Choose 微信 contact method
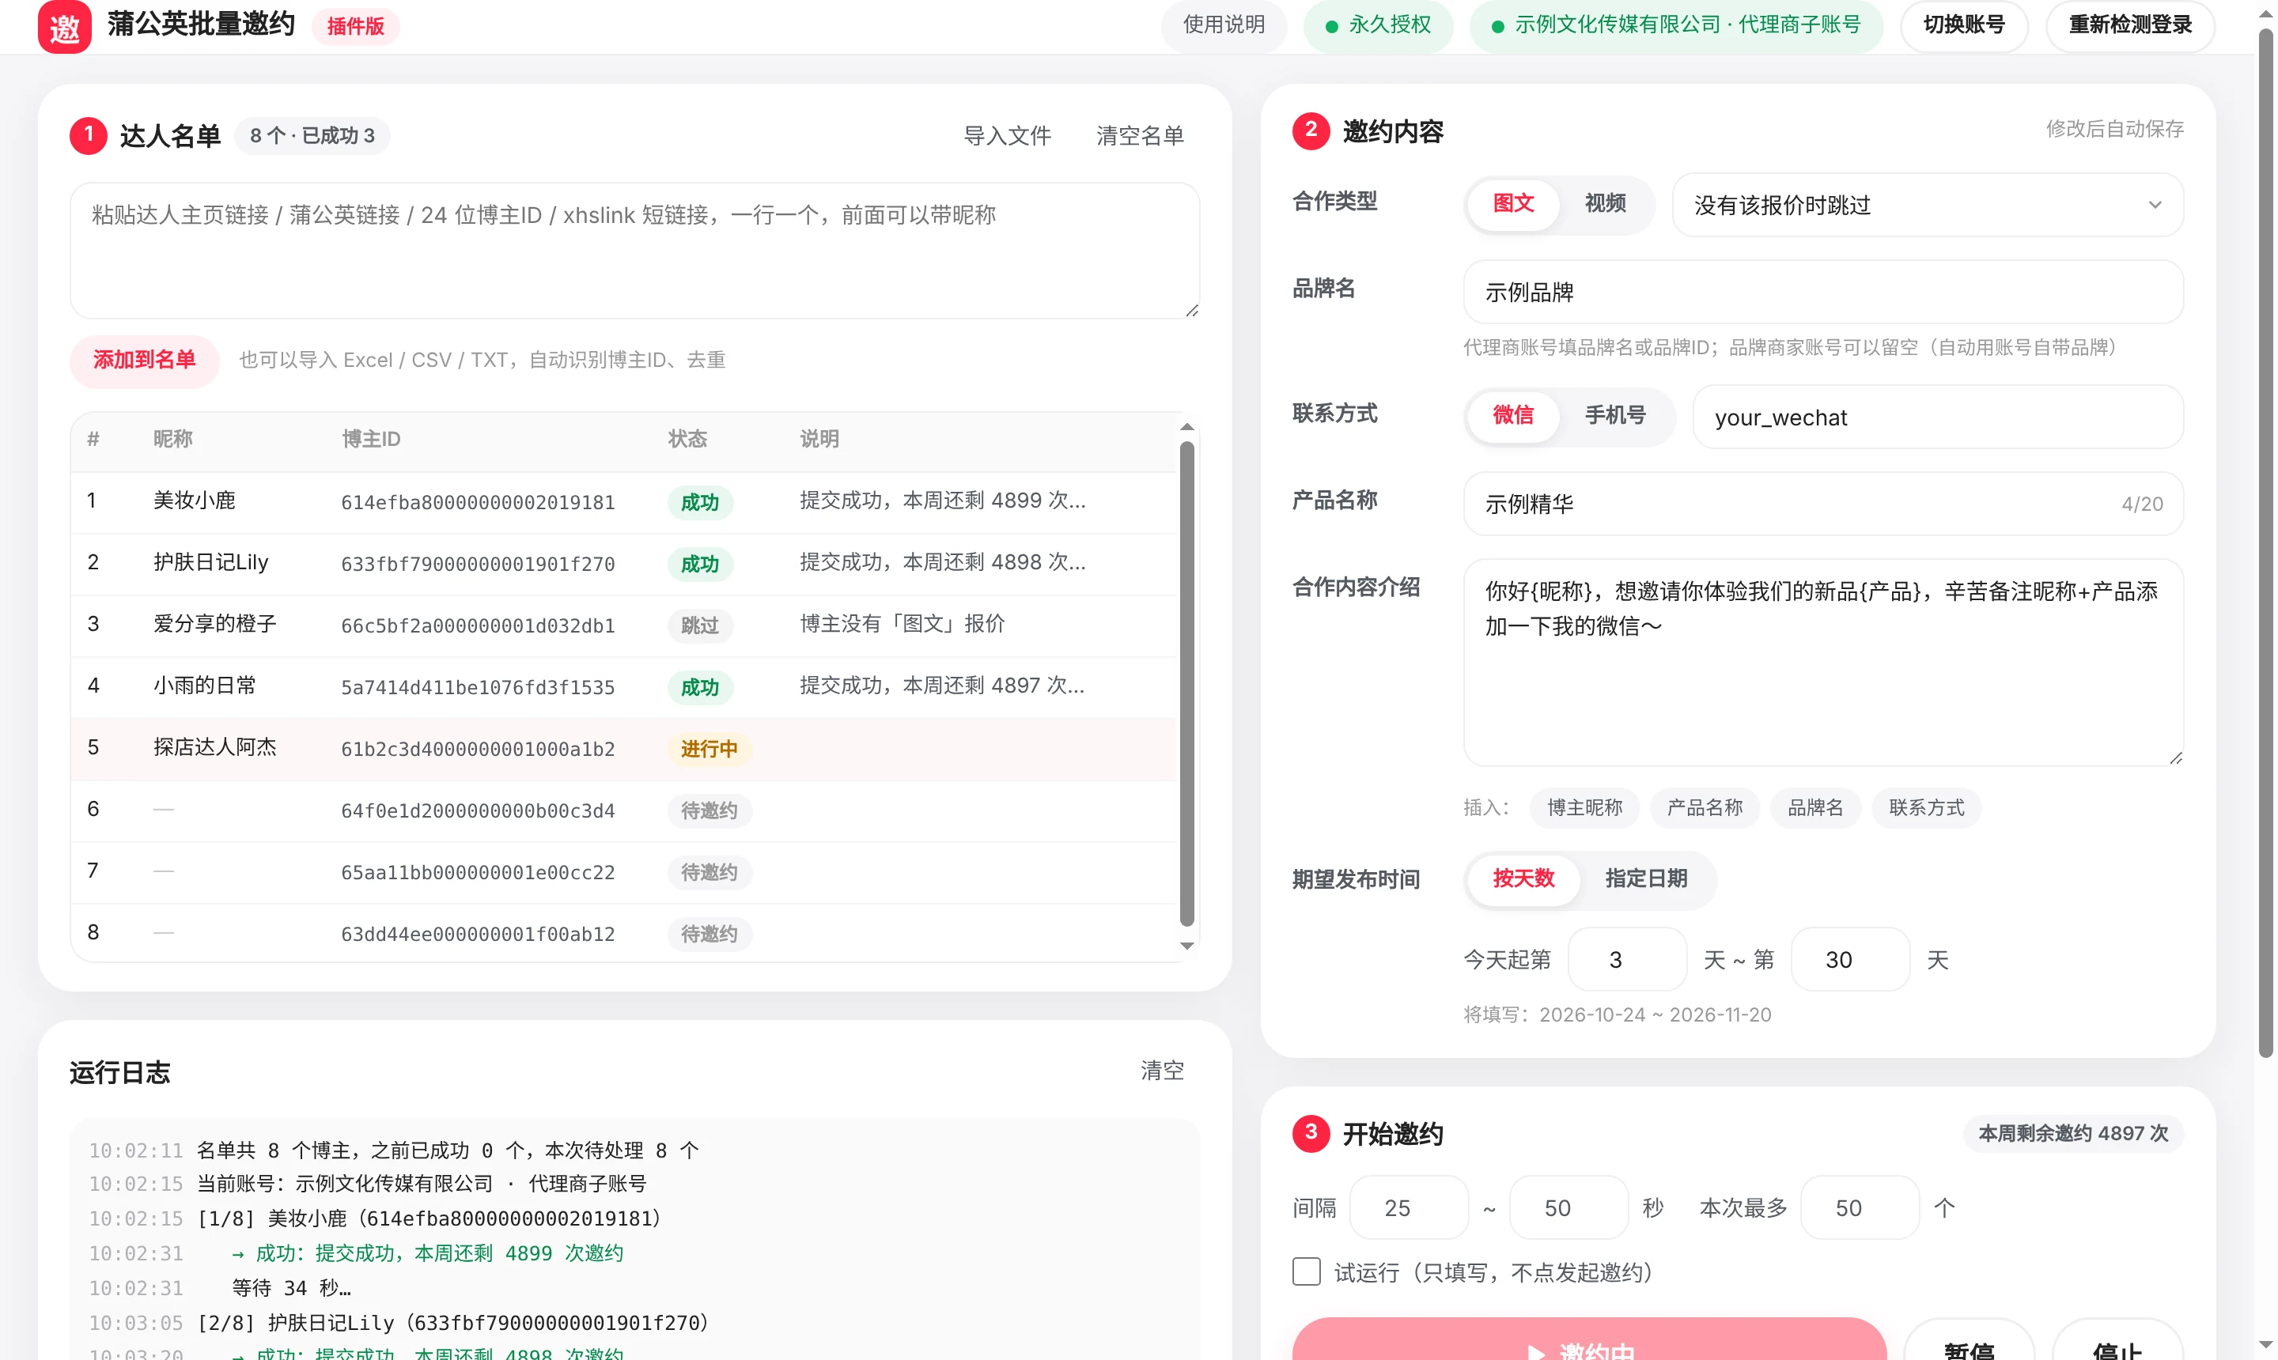2278x1360 pixels. pos(1515,415)
